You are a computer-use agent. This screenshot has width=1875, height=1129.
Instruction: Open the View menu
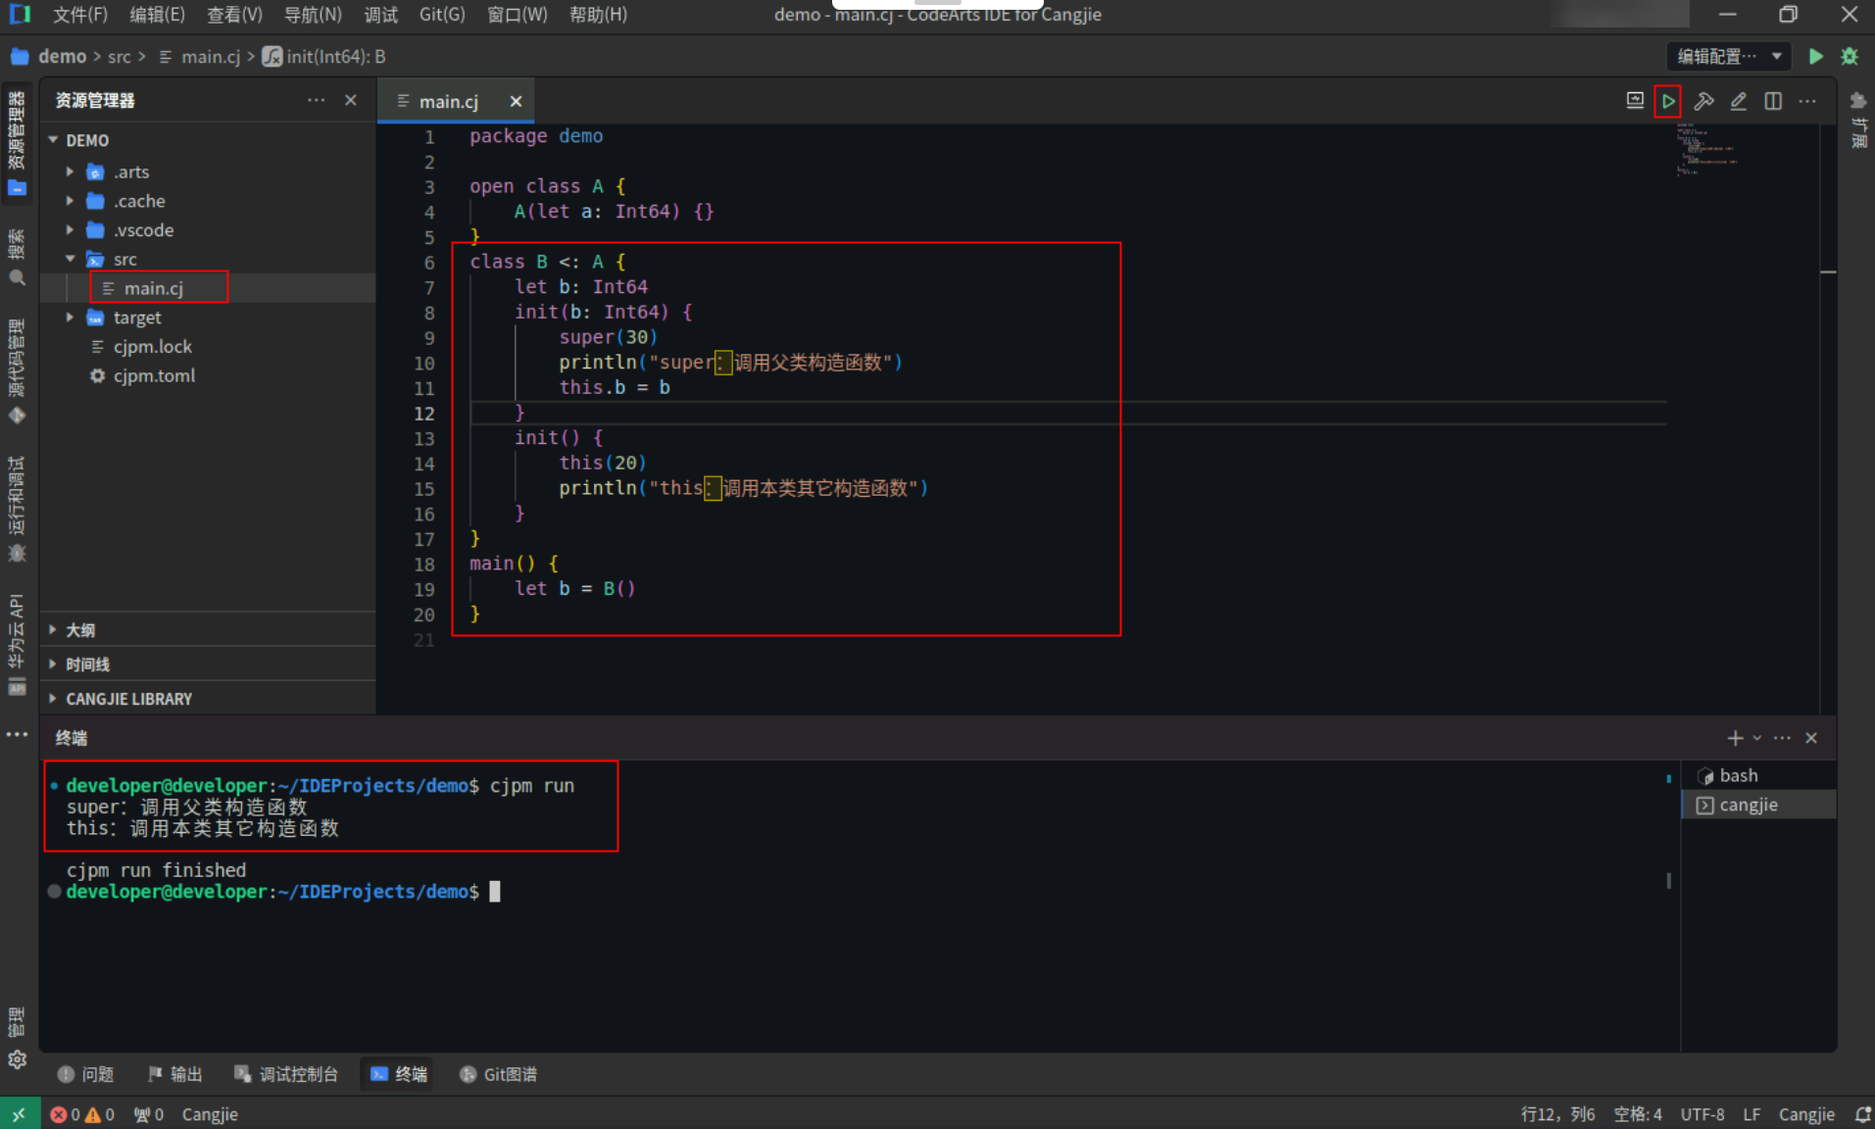click(x=234, y=15)
